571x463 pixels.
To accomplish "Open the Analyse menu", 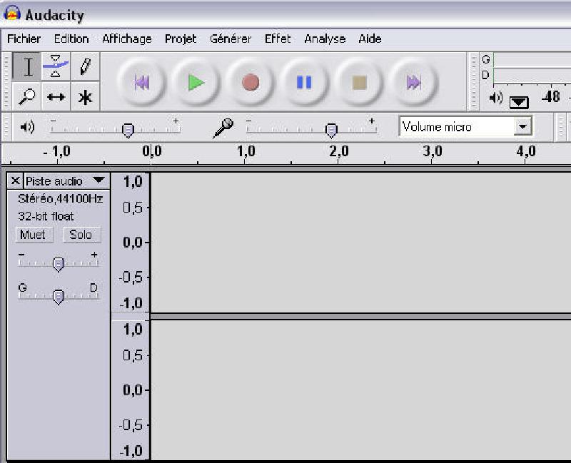I will click(325, 39).
